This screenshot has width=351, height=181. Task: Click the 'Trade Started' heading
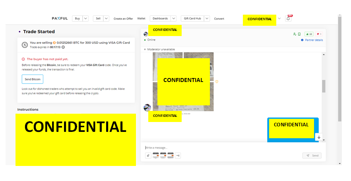39,32
